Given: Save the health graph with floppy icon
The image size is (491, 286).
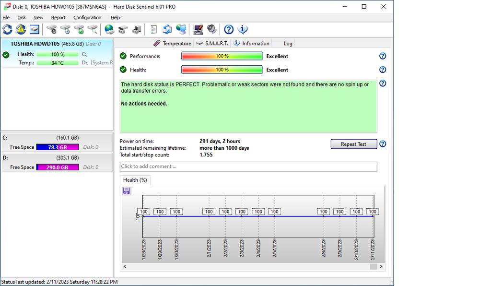Looking at the screenshot, I should point(127,191).
